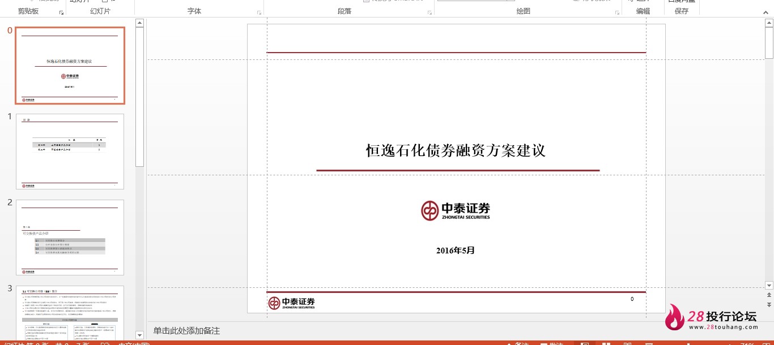Select the slide number 0 in footer
Image resolution: width=774 pixels, height=345 pixels.
(632, 299)
